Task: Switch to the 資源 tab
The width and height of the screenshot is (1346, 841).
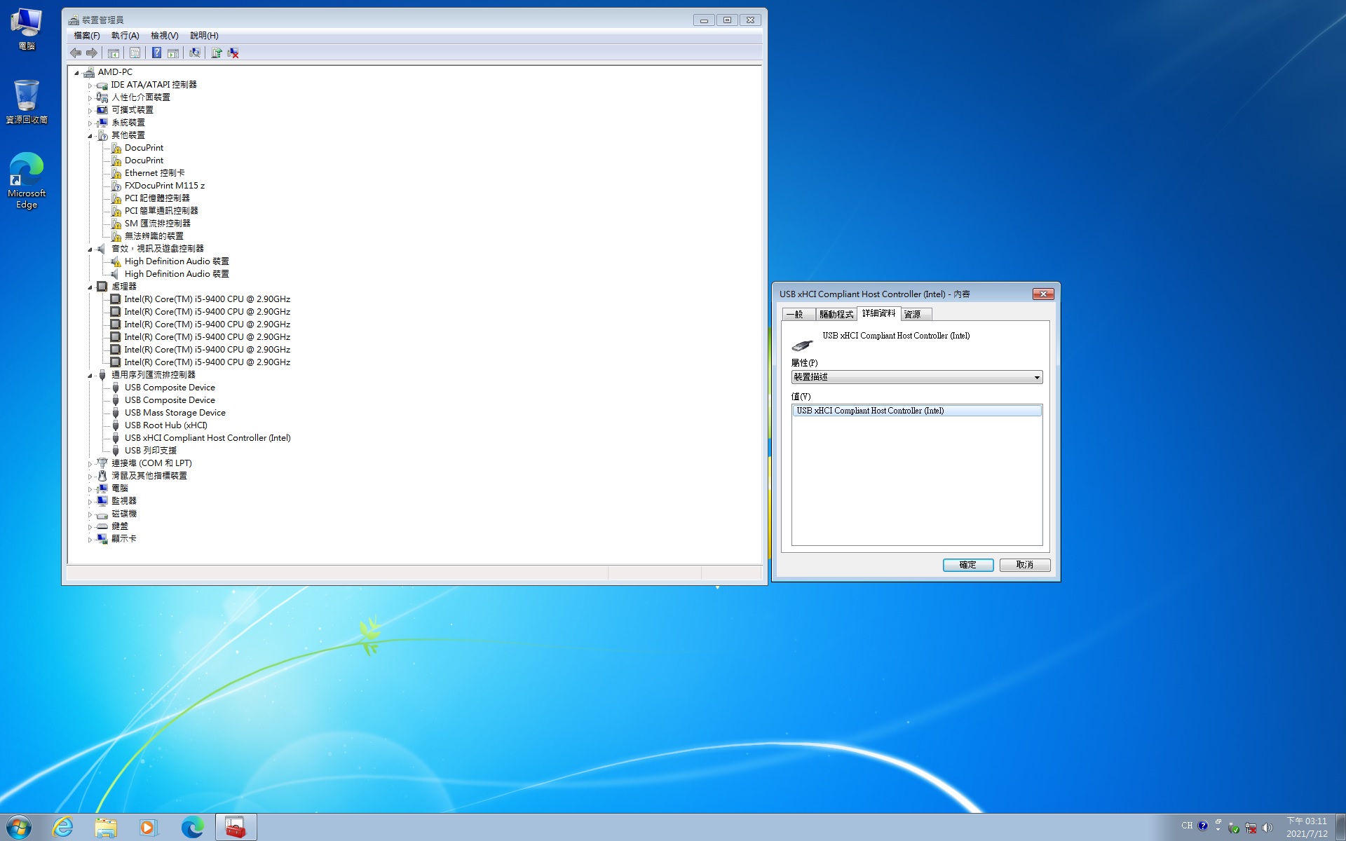Action: (x=916, y=314)
